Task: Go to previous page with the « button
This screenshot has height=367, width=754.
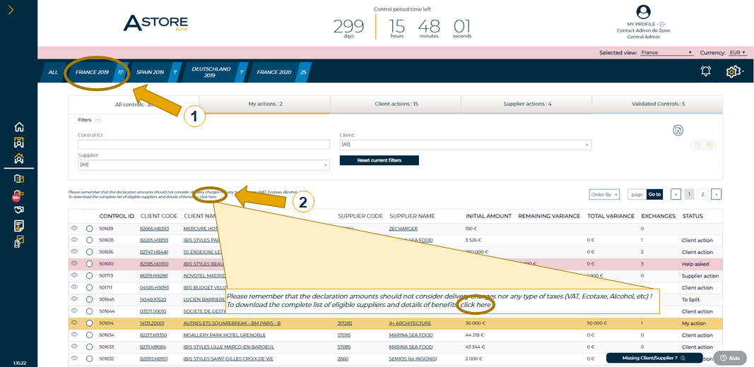Action: point(676,195)
